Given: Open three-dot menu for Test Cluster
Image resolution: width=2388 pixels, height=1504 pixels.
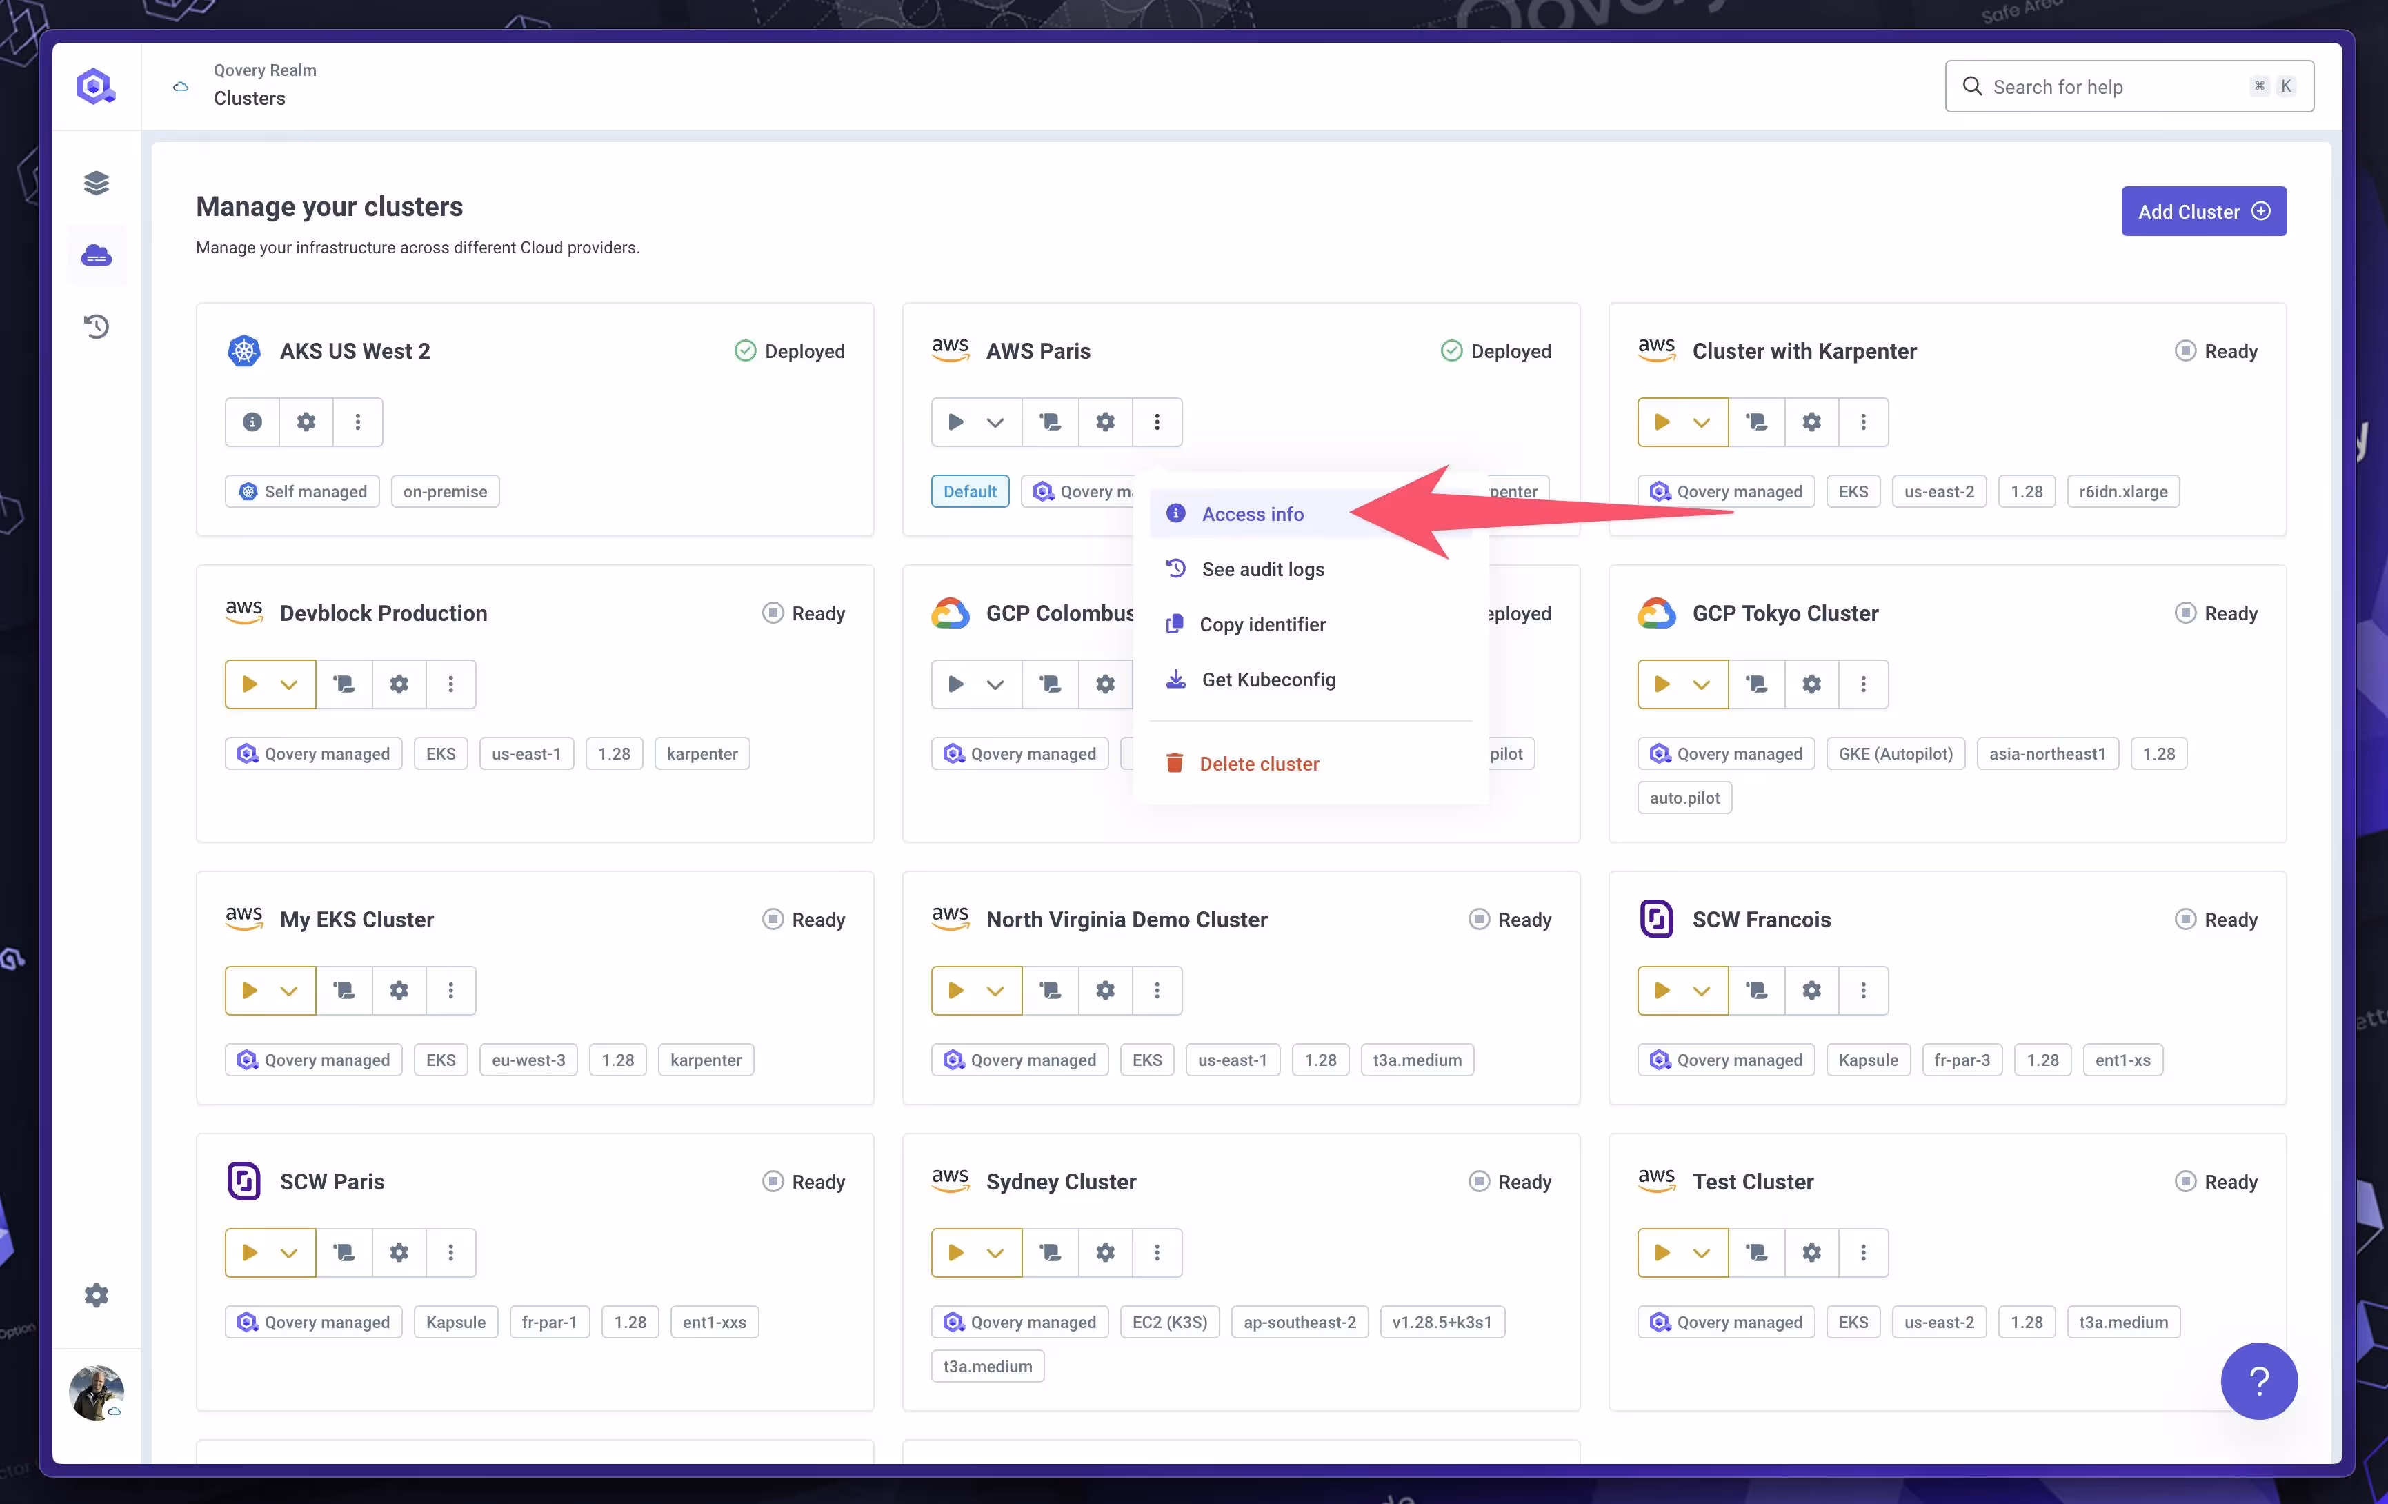Looking at the screenshot, I should (x=1863, y=1252).
